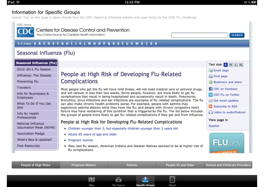Click the Seasonal Influenza (Flu) page title

46,53
